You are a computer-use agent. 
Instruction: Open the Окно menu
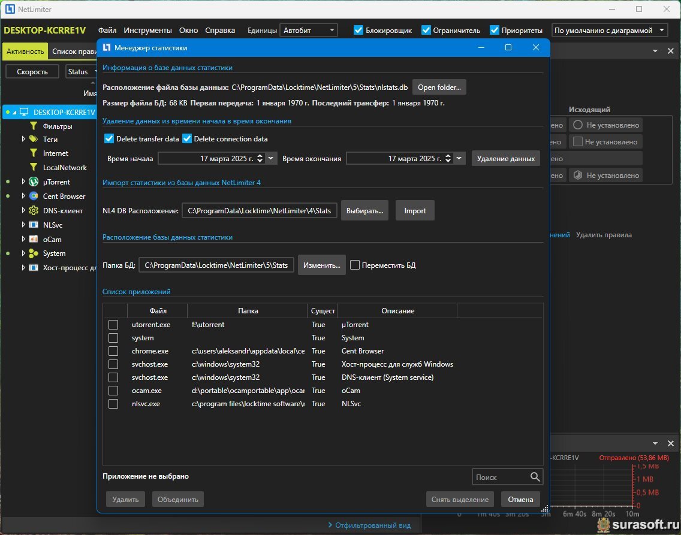[x=188, y=31]
